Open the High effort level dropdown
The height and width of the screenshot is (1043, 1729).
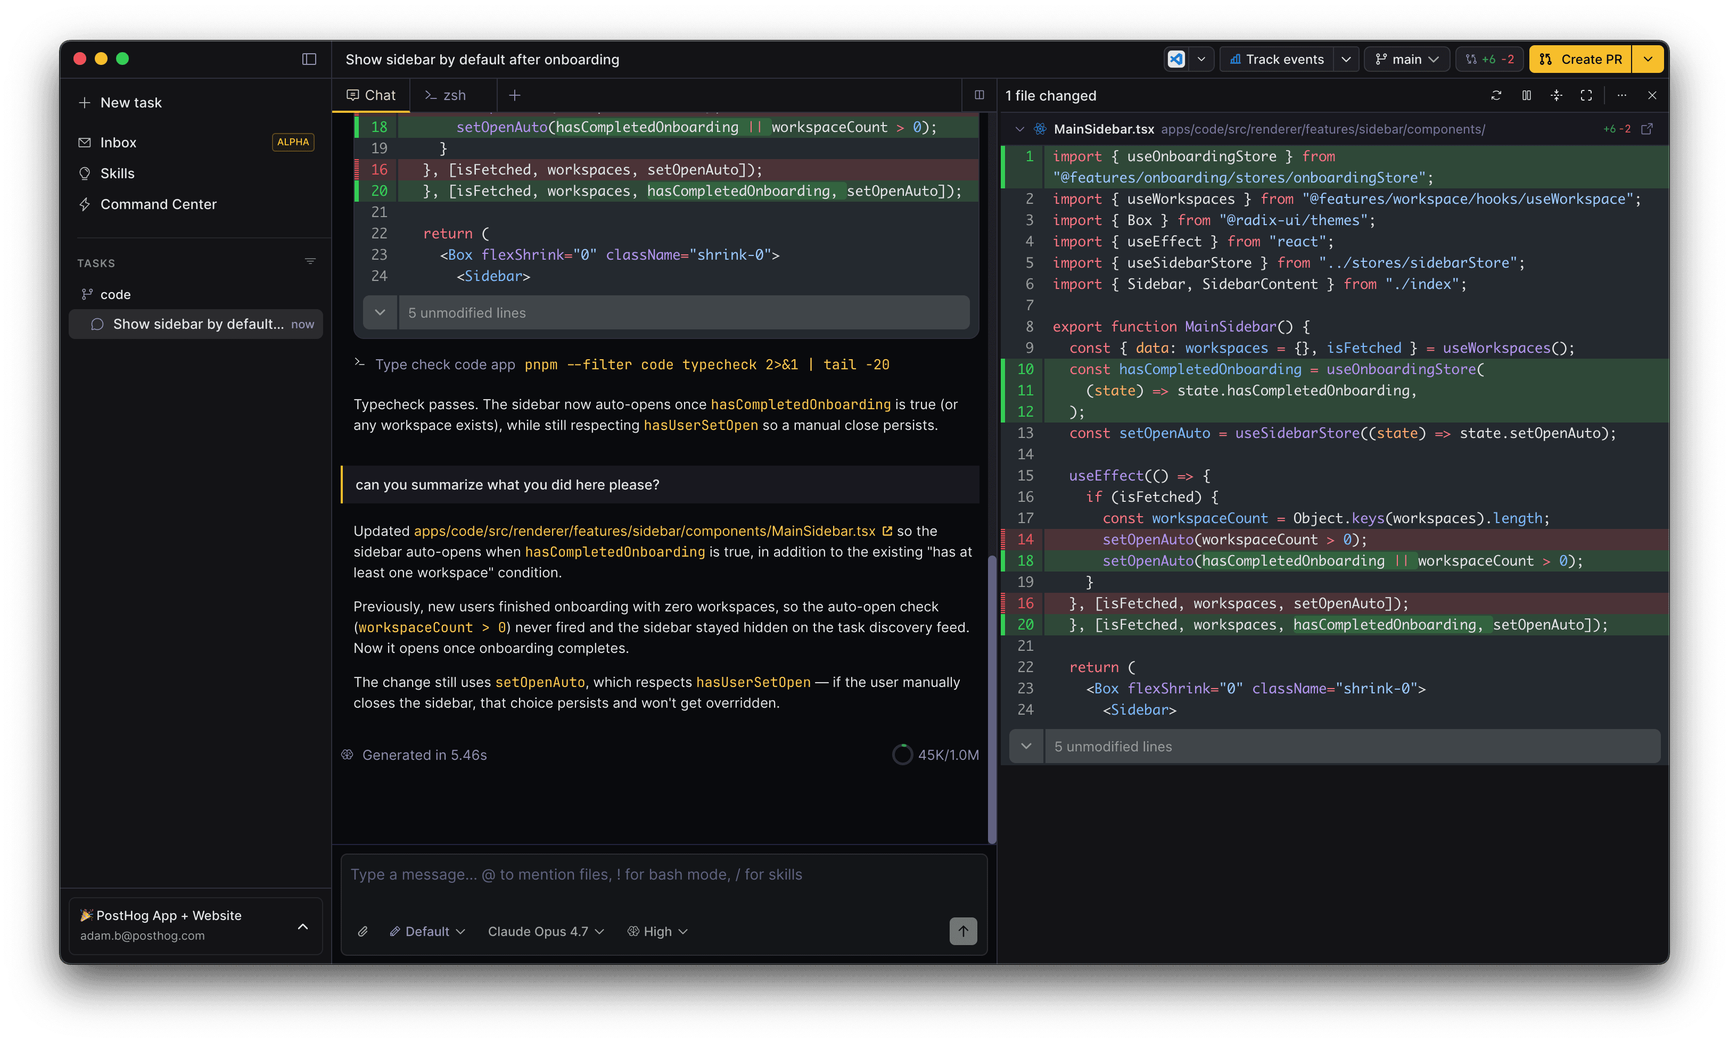[657, 931]
